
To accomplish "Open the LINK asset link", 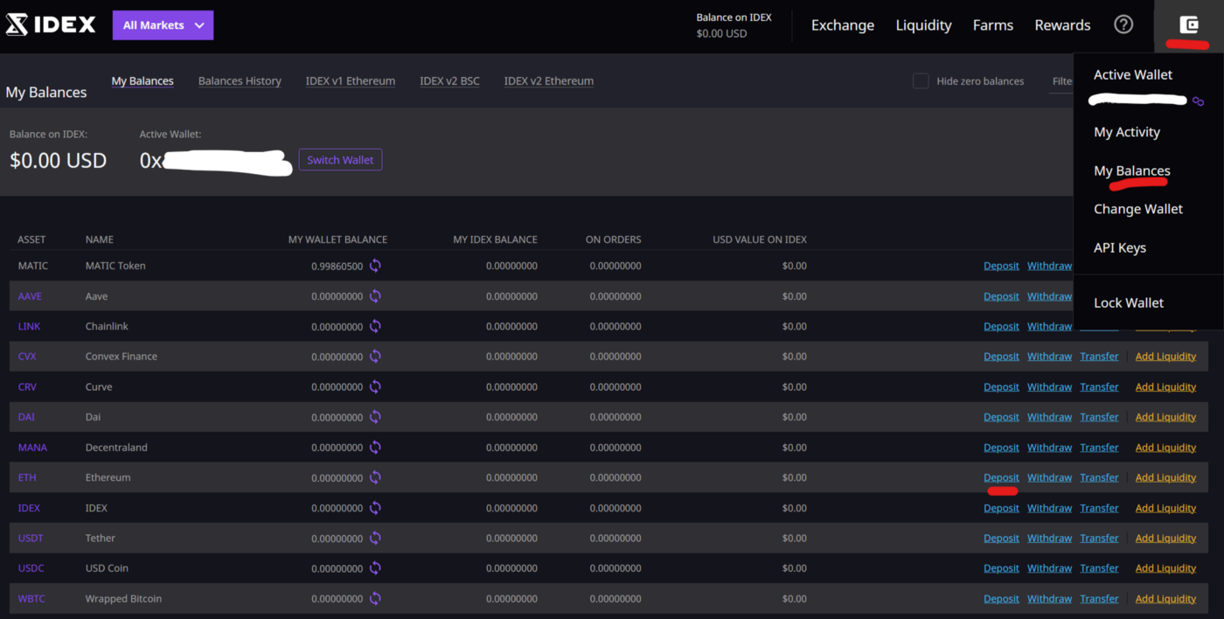I will coord(29,326).
